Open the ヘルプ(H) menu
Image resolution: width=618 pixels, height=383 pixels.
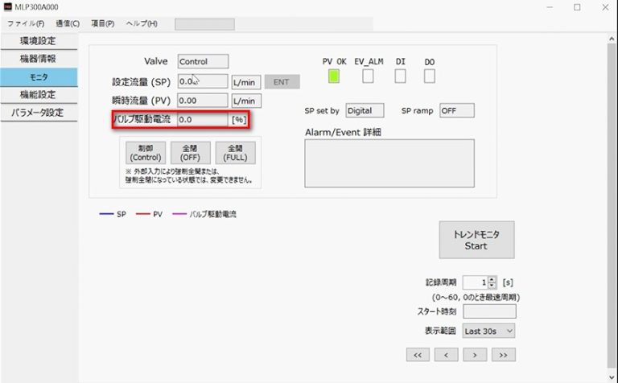coord(142,24)
